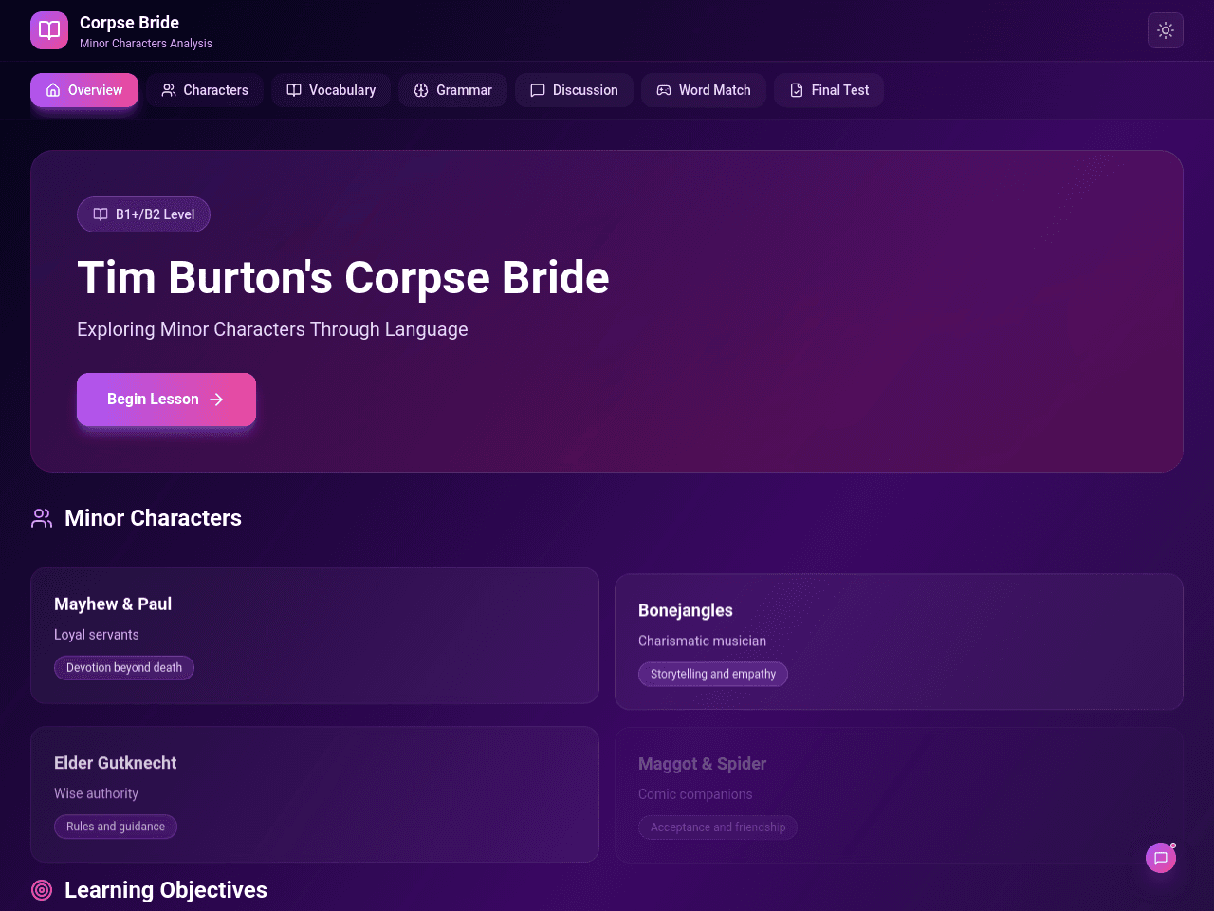
Task: Click the Minor Characters Analysis subtitle
Action: 146,44
